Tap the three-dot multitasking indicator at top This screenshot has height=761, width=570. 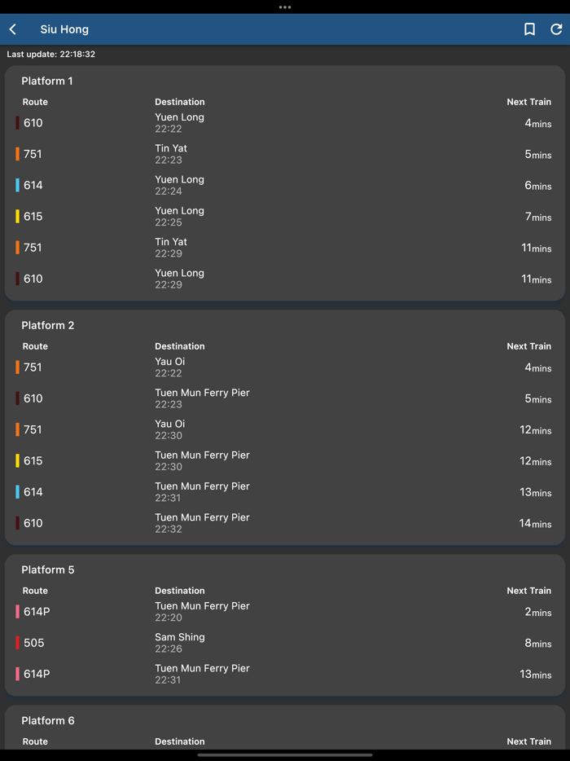pyautogui.click(x=285, y=7)
